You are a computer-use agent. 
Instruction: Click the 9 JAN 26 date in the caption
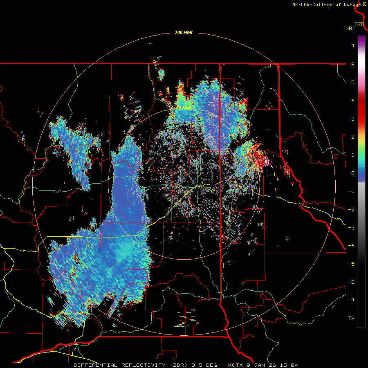(262, 365)
